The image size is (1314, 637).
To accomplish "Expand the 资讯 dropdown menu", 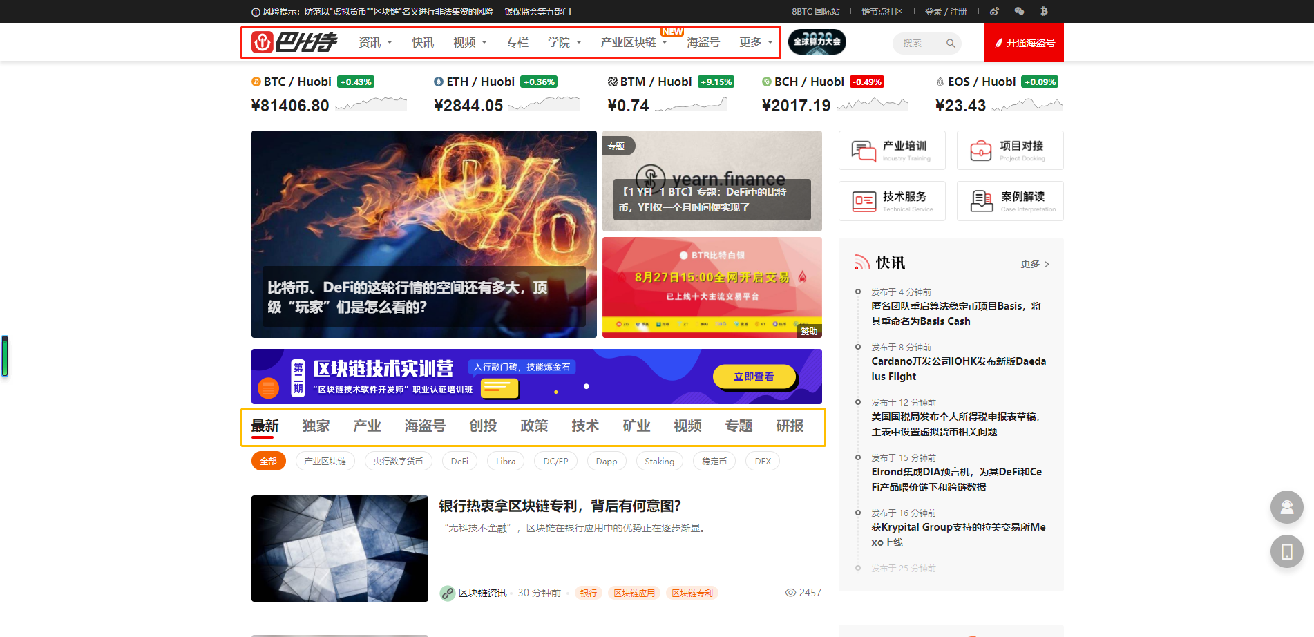I will (x=375, y=42).
